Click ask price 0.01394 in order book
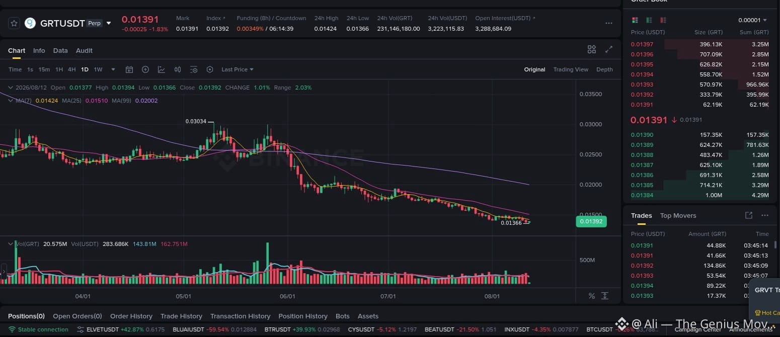The width and height of the screenshot is (780, 337). (x=642, y=74)
